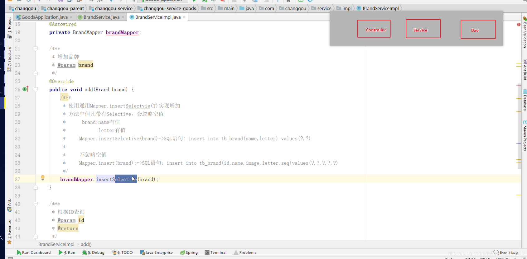Open the Java Enterprise tool window
Viewport: 527px width, 259px height.
click(156, 252)
